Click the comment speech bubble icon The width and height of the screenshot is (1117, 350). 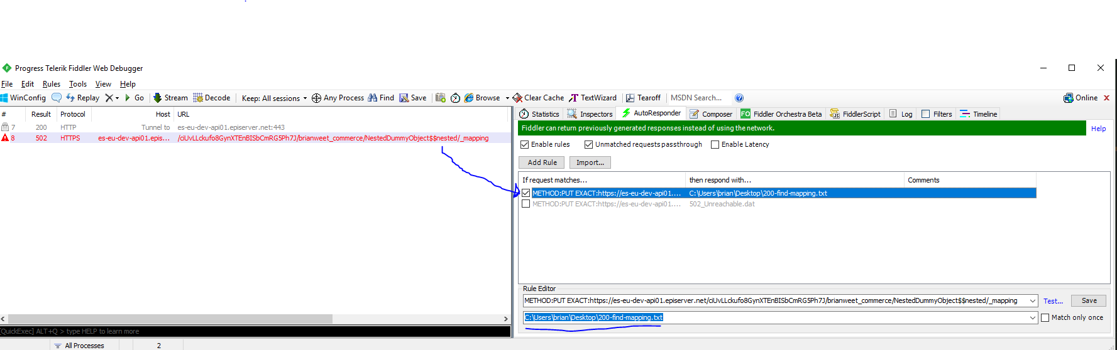[57, 97]
